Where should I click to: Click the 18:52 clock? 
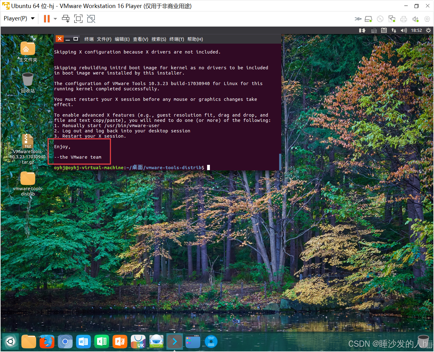pos(416,30)
